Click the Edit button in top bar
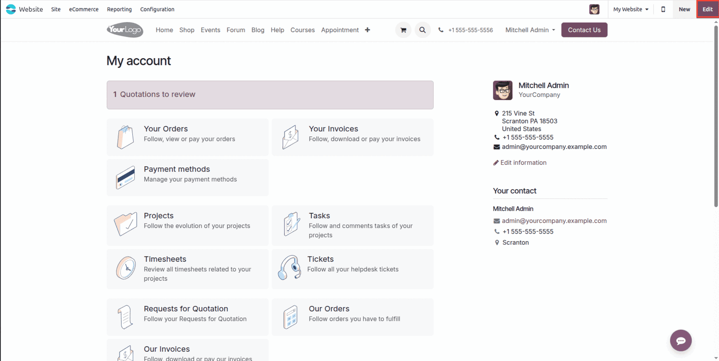This screenshot has width=719, height=361. click(x=708, y=9)
